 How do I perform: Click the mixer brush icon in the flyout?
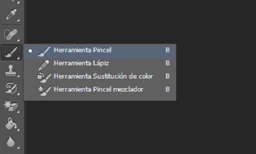[44, 89]
